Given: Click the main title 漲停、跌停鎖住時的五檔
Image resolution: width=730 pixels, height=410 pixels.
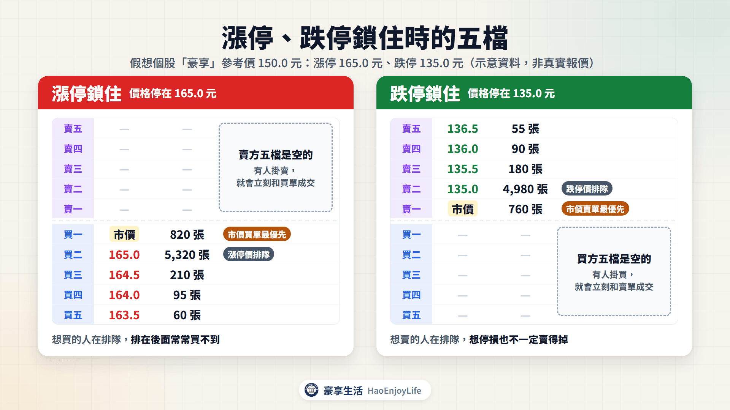Looking at the screenshot, I should [365, 38].
